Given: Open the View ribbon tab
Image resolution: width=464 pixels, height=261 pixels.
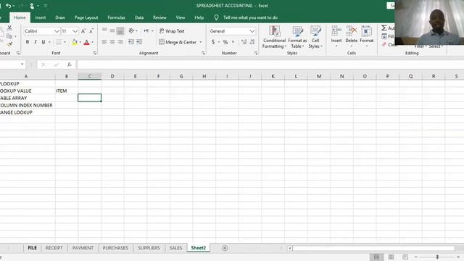Looking at the screenshot, I should click(181, 17).
